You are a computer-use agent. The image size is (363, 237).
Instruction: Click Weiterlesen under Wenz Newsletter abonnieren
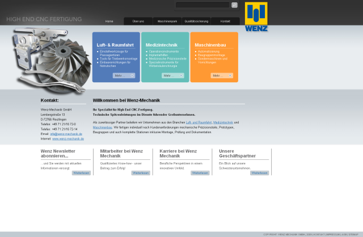click(81, 173)
